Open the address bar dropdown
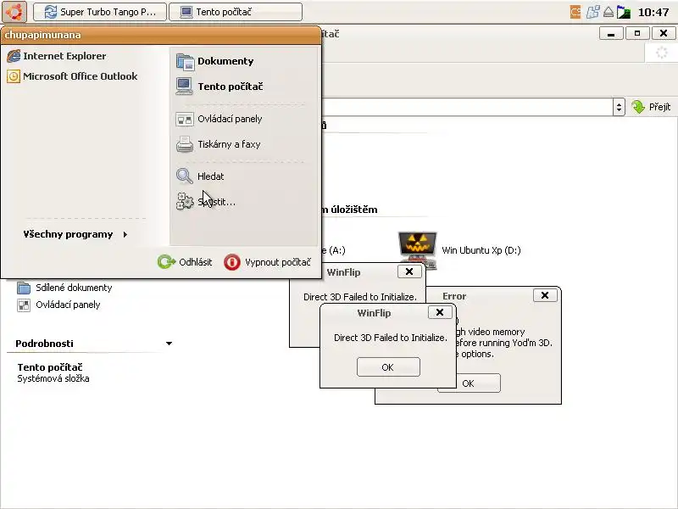678x509 pixels. tap(619, 107)
